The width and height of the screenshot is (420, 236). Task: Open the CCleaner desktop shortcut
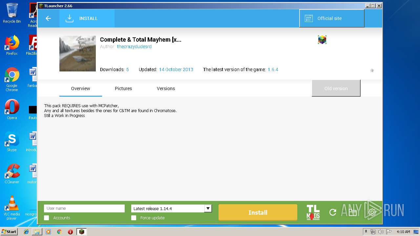coord(12,174)
